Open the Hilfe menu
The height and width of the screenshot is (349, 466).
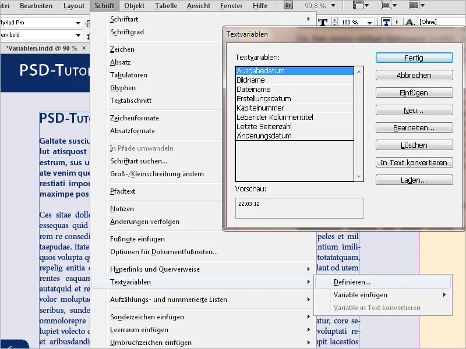[x=260, y=6]
